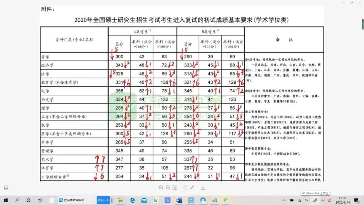
Task: Select the 医学(不含中医类照顾专业) row label
Action: coord(66,134)
